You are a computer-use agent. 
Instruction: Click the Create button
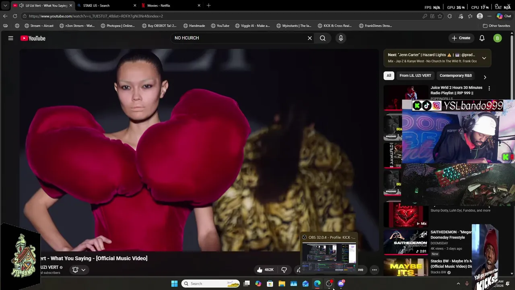(x=461, y=38)
